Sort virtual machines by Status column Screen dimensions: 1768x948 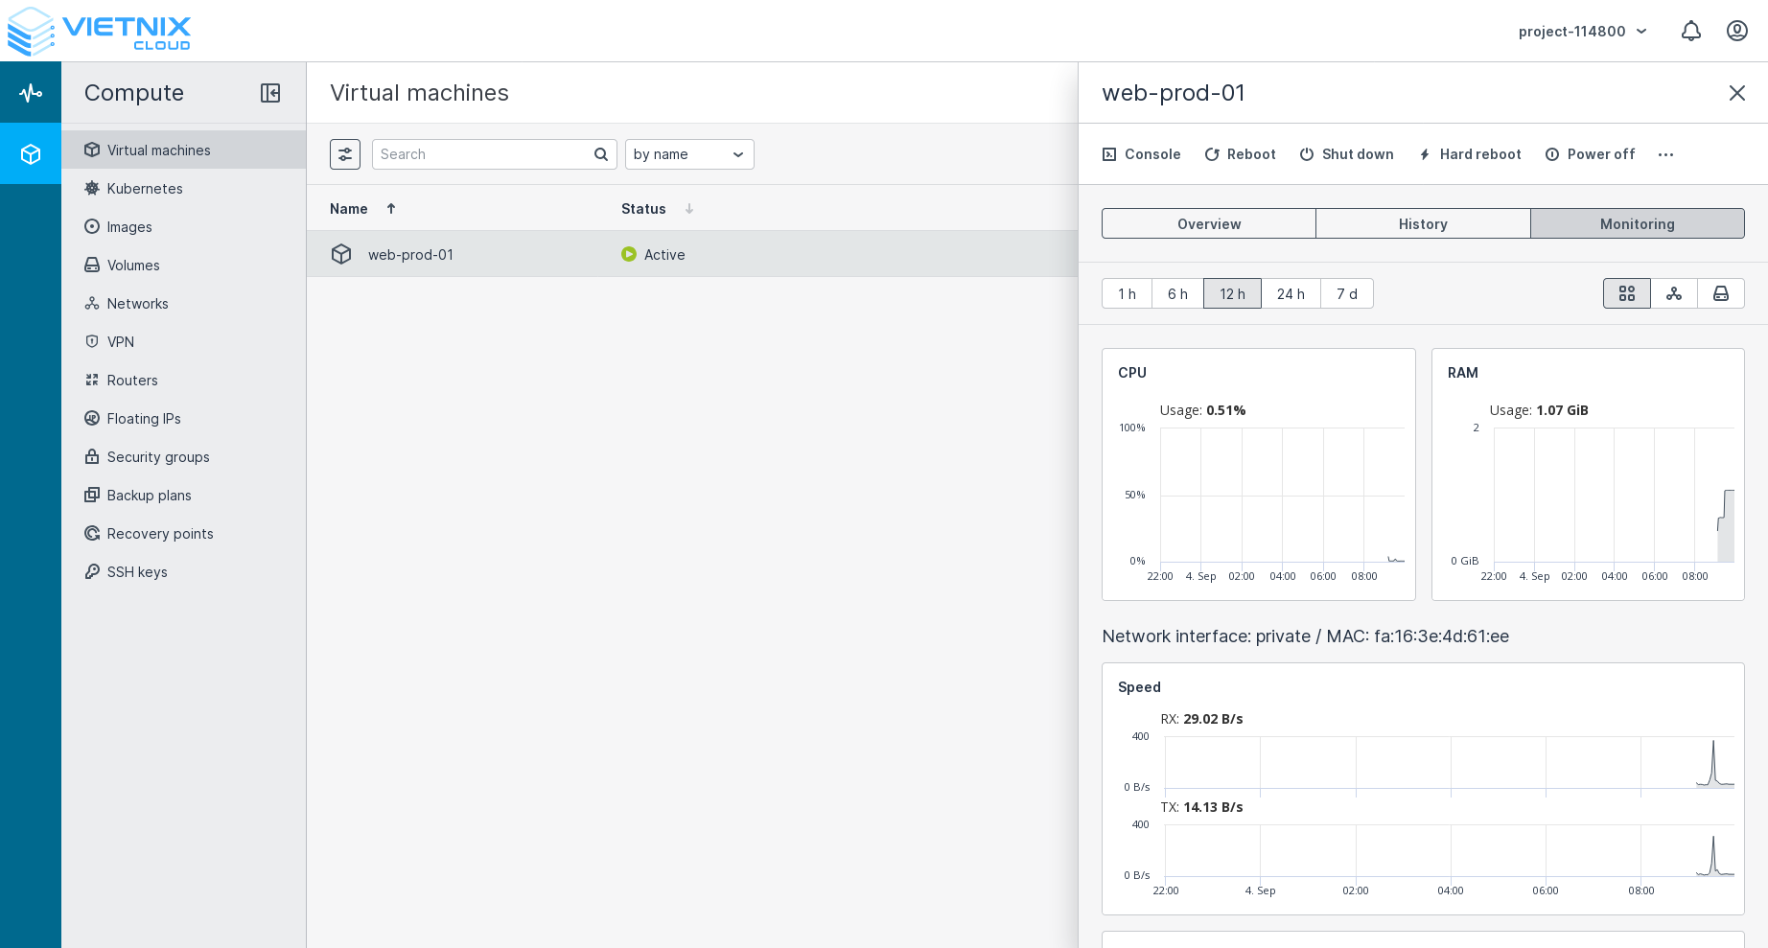(643, 208)
